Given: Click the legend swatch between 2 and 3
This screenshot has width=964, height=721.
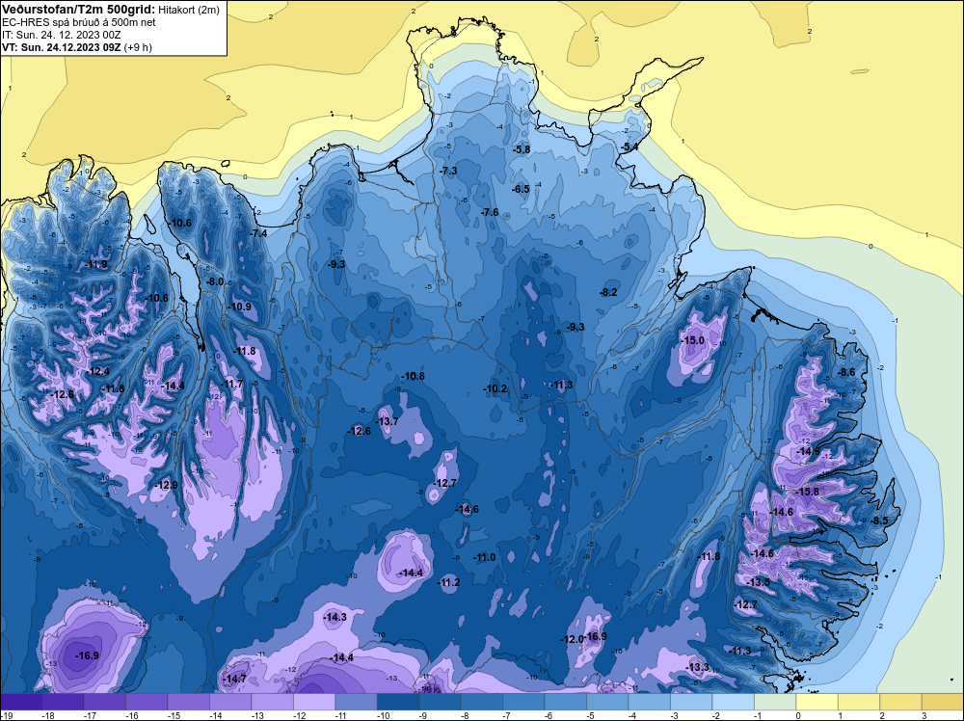Looking at the screenshot, I should click(x=900, y=702).
